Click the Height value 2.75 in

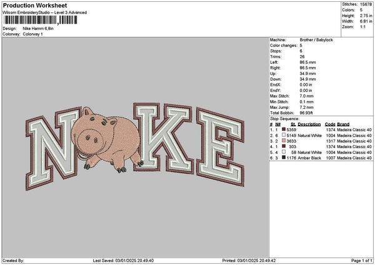click(x=366, y=16)
